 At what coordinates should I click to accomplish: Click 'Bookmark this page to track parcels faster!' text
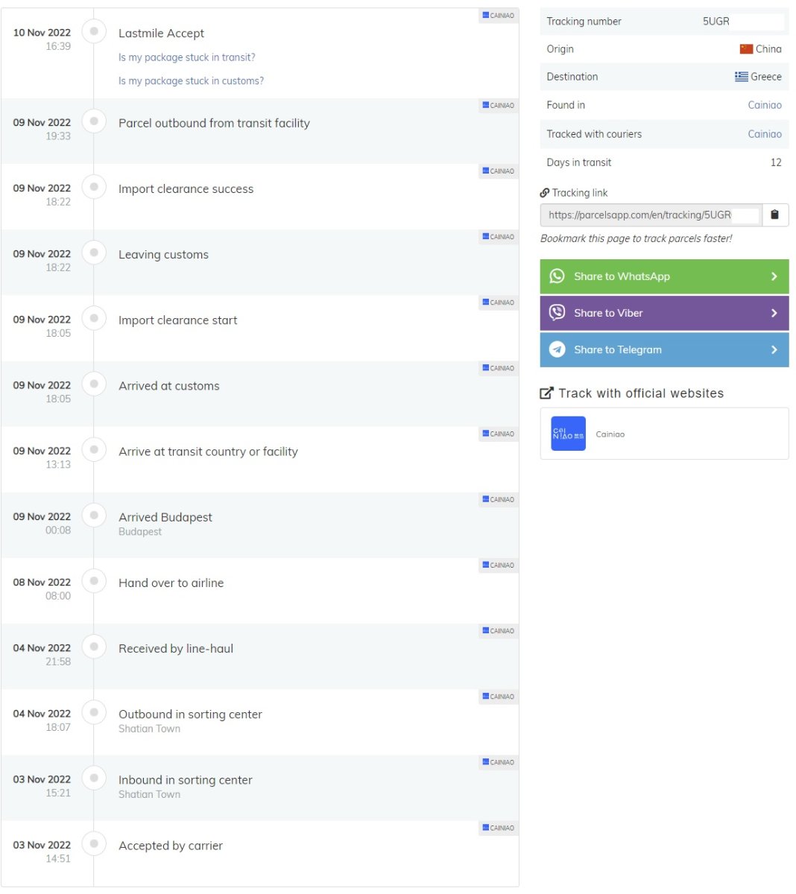pos(636,238)
